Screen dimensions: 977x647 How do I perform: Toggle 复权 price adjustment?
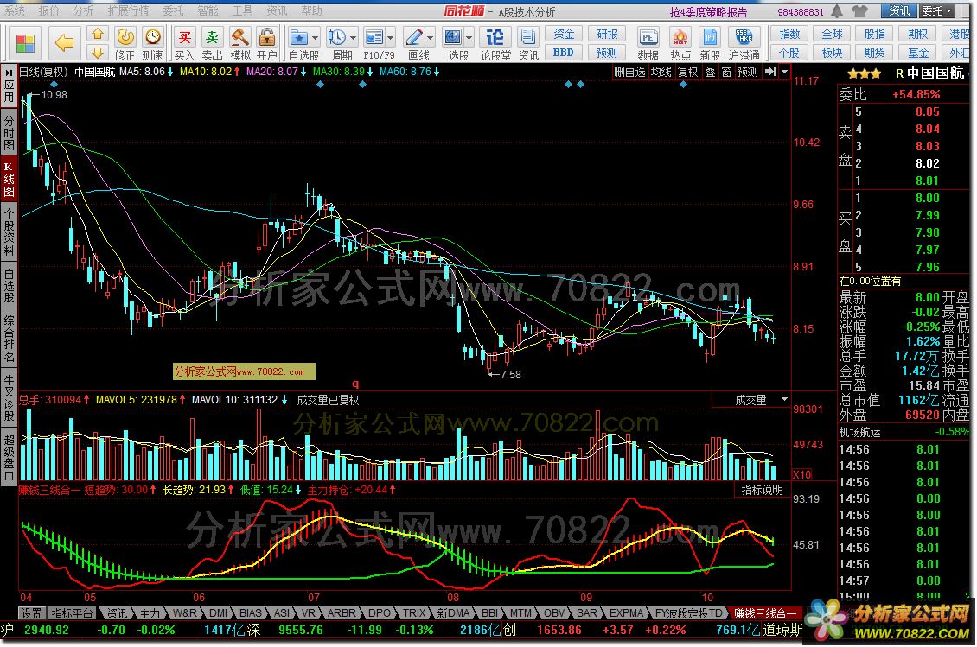click(688, 72)
